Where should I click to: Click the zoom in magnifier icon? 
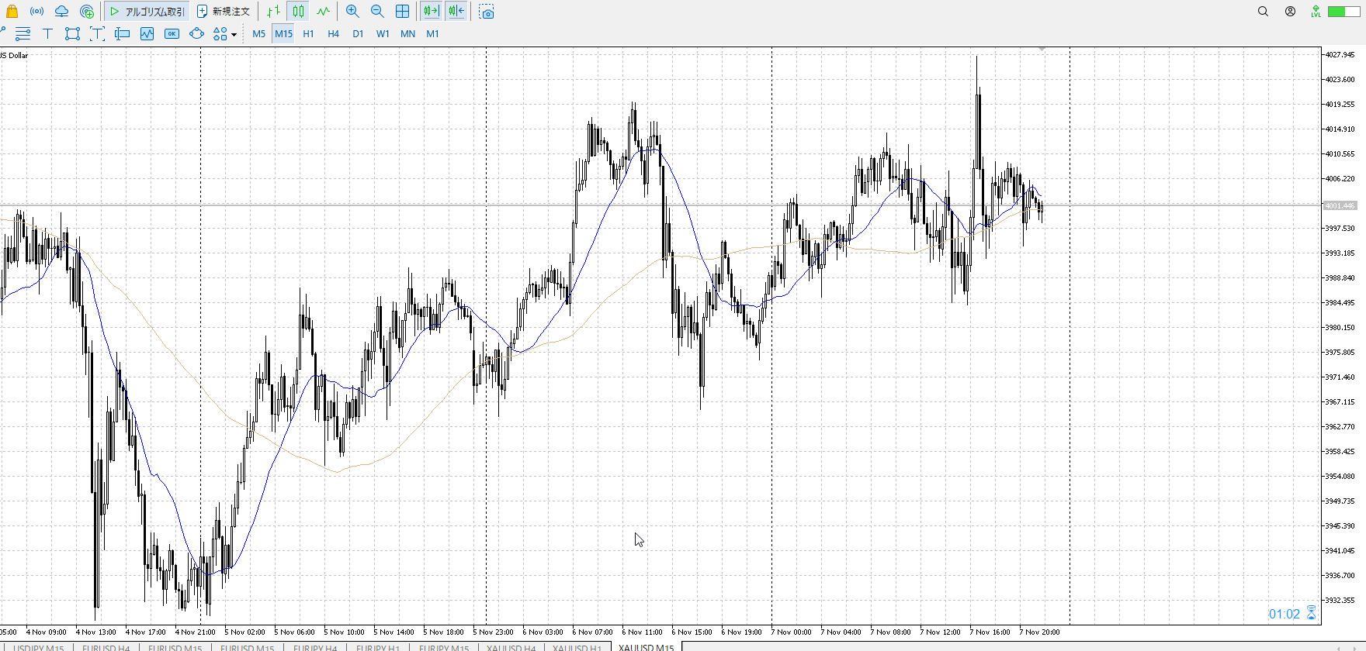[x=352, y=12]
